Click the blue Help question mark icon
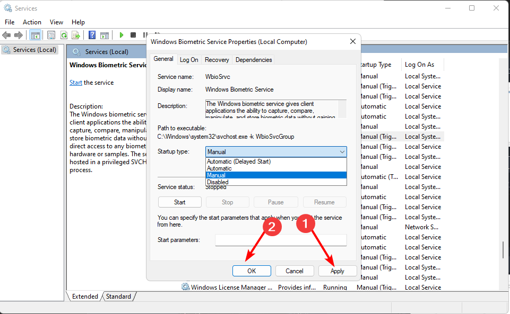Screen dimensions: 510x314 pyautogui.click(x=92, y=35)
